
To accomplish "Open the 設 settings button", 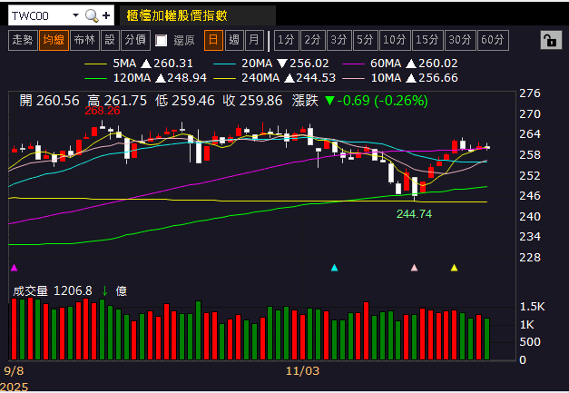I will (110, 40).
